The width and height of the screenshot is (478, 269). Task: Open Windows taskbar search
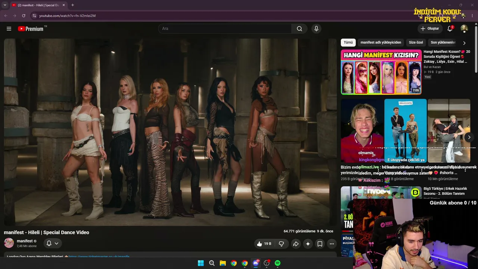coord(212,263)
